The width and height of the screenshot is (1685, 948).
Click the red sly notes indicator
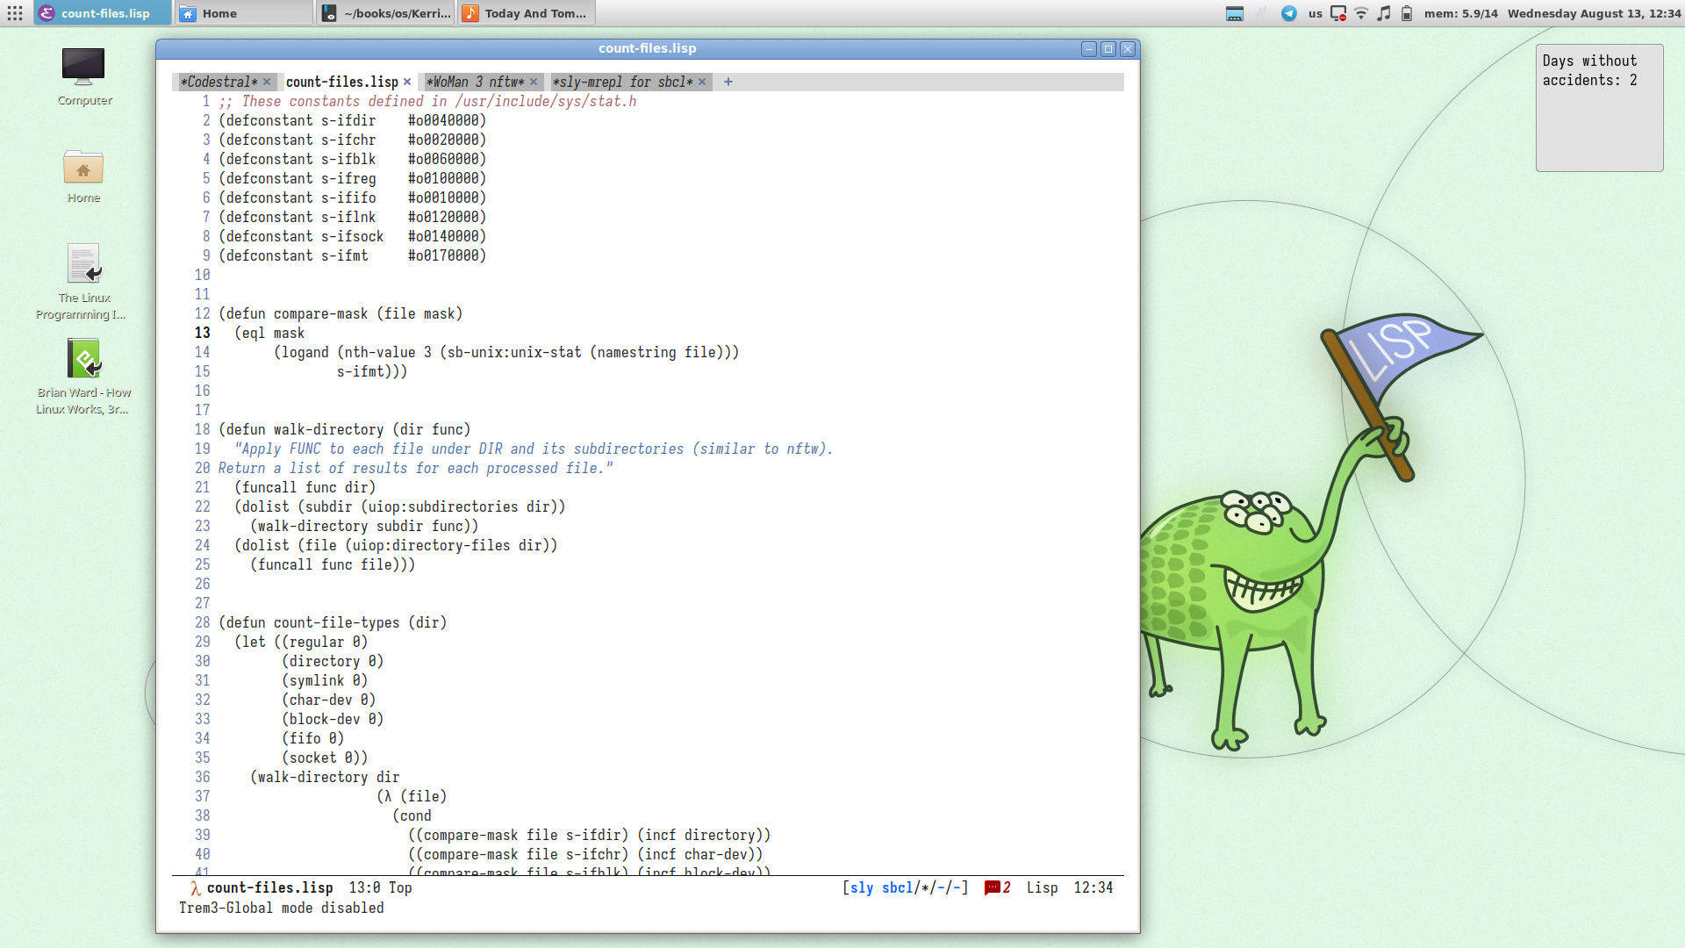[997, 887]
